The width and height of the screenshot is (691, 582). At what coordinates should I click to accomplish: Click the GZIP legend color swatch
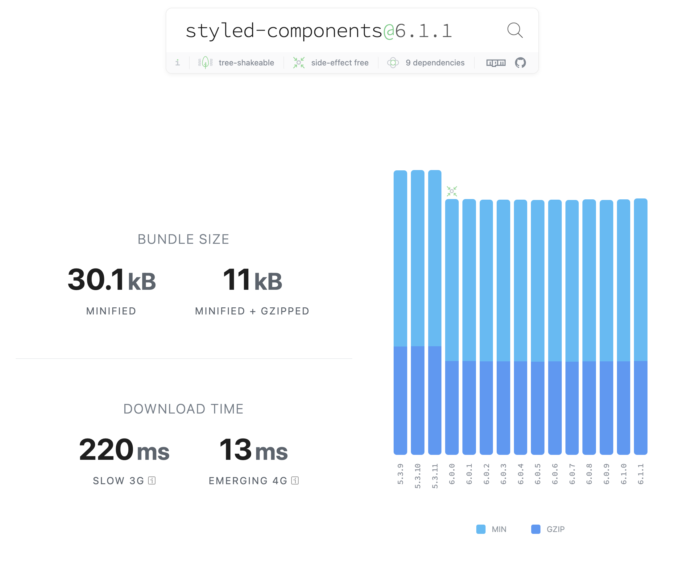coord(536,529)
